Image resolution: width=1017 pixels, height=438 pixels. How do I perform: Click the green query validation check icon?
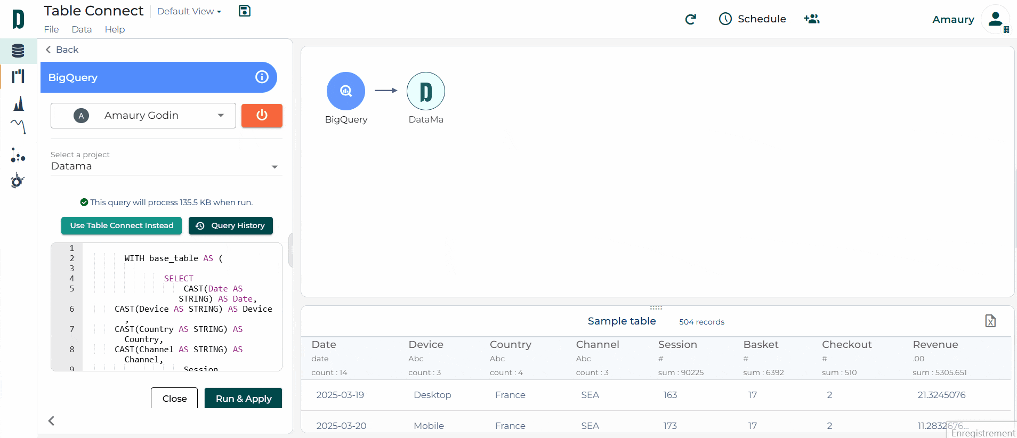84,202
